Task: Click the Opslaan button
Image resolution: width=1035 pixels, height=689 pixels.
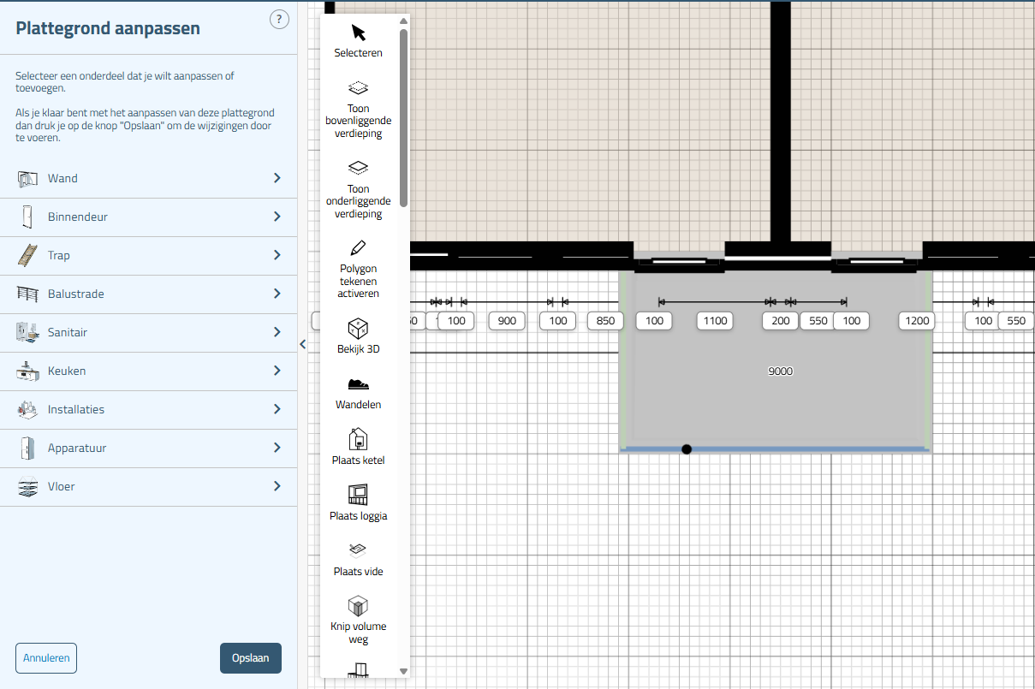Action: coord(251,658)
